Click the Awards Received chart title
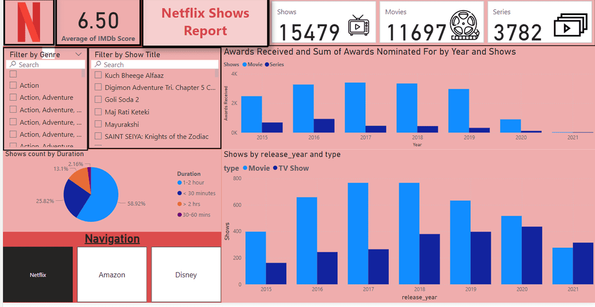The image size is (595, 307). click(370, 52)
